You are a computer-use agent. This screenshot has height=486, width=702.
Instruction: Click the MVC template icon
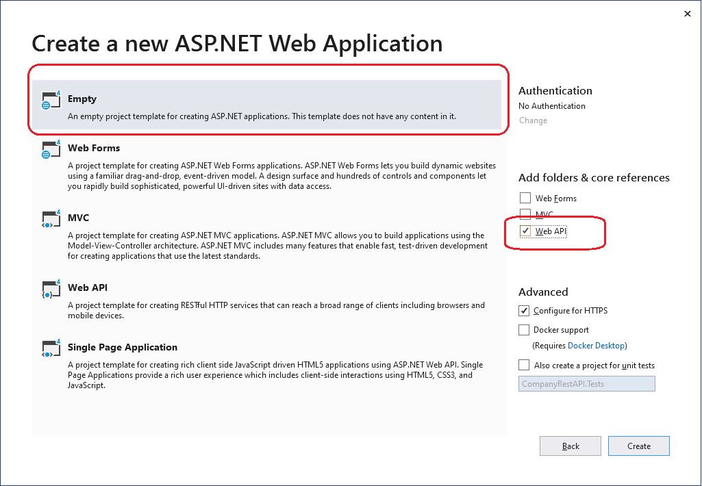pos(51,219)
